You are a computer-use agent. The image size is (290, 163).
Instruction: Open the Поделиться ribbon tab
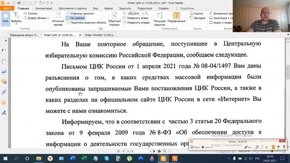[145, 8]
